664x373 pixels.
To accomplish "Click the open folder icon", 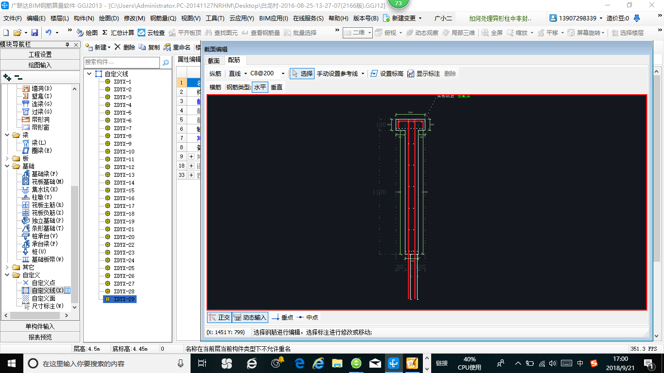I will 17,33.
